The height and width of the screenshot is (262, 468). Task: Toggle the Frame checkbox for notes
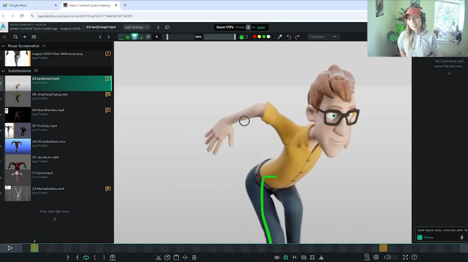[x=420, y=237]
